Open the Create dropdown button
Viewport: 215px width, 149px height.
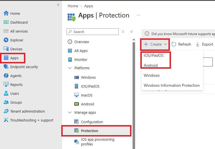(155, 44)
